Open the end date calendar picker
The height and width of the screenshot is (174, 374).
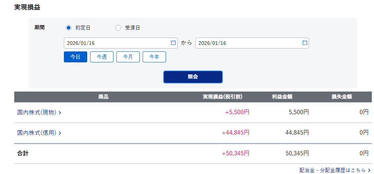(x=305, y=43)
